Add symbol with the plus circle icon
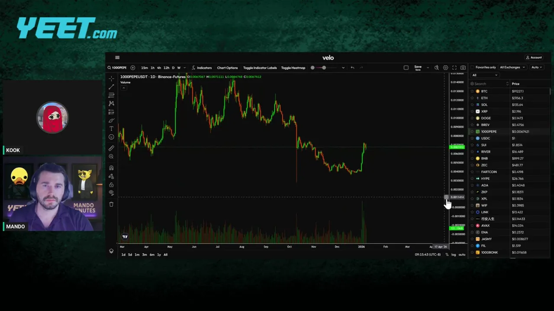This screenshot has width=554, height=311. (x=133, y=68)
